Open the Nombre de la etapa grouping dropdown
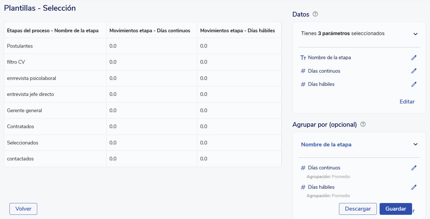Viewport: 430px width, 219px height. pos(415,144)
